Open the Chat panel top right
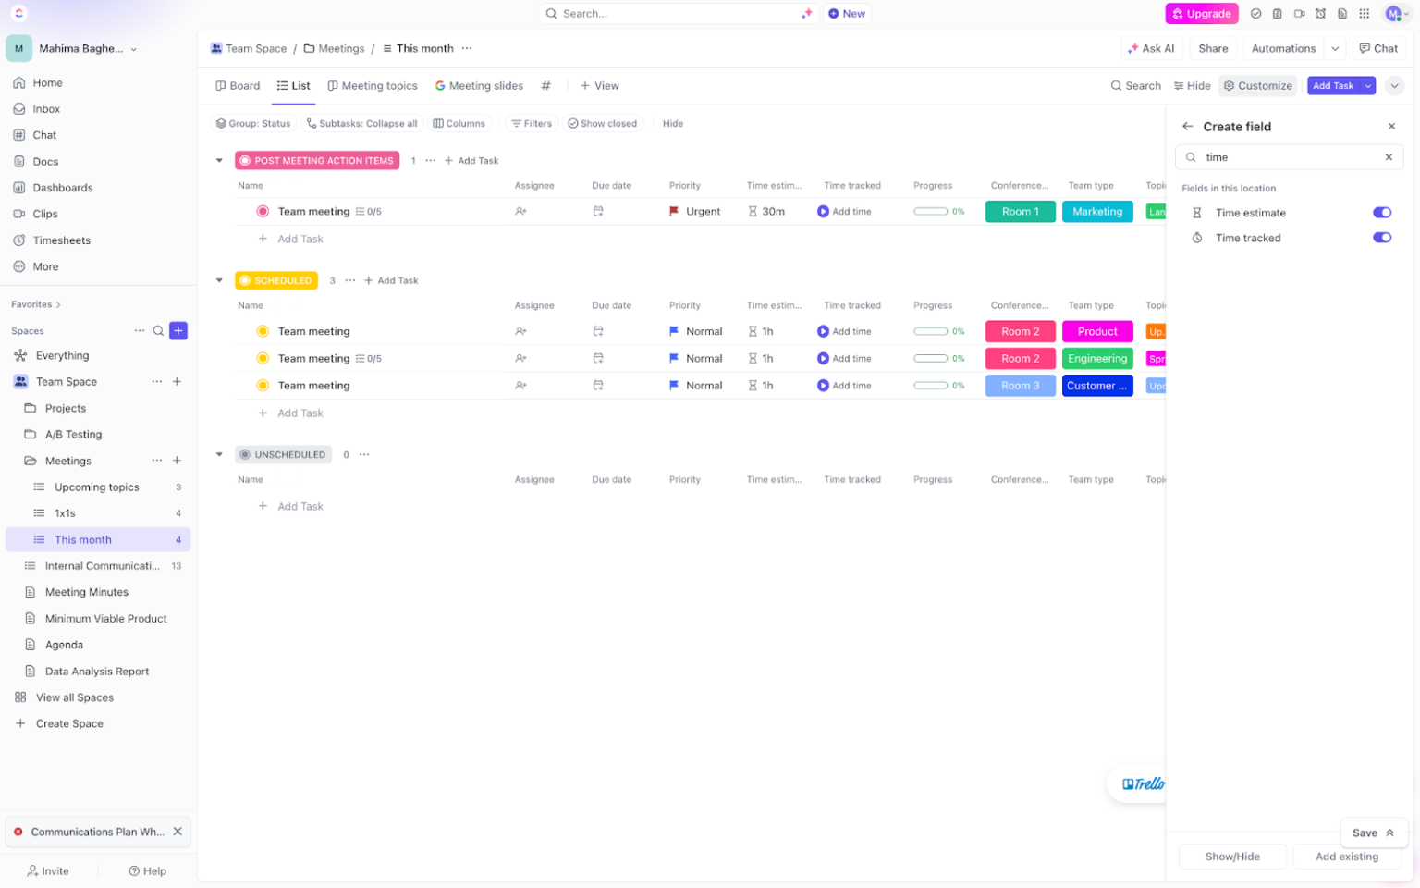Image resolution: width=1420 pixels, height=888 pixels. click(1379, 47)
